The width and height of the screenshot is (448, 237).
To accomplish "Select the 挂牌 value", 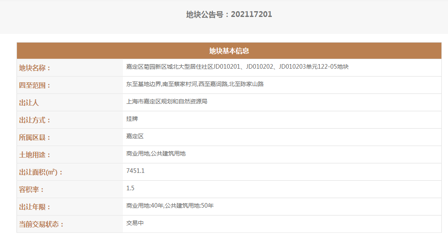I will (x=132, y=119).
